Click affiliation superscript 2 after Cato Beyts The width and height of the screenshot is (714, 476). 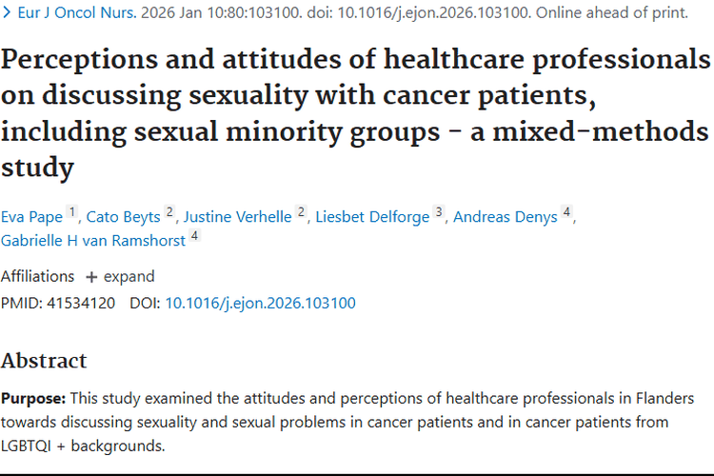[x=169, y=212]
